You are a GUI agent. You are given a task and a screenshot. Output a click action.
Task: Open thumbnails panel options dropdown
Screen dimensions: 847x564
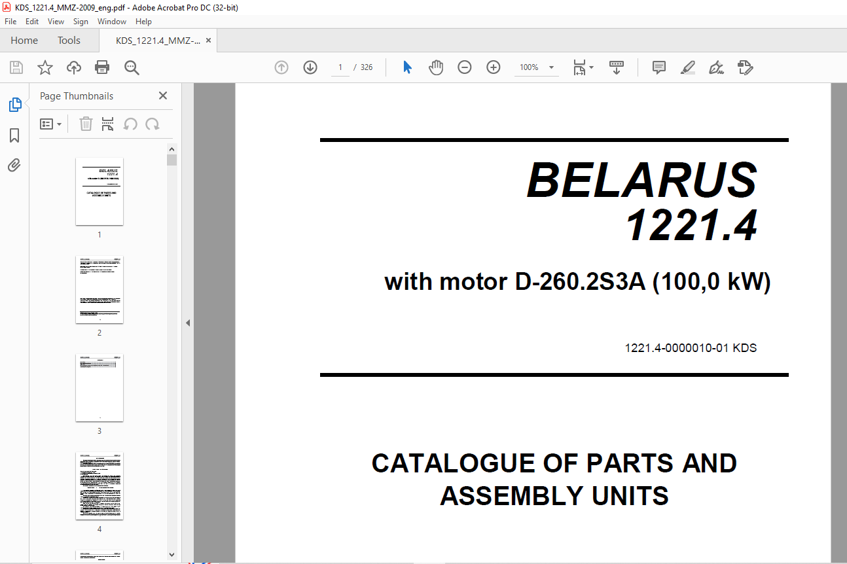(x=51, y=124)
